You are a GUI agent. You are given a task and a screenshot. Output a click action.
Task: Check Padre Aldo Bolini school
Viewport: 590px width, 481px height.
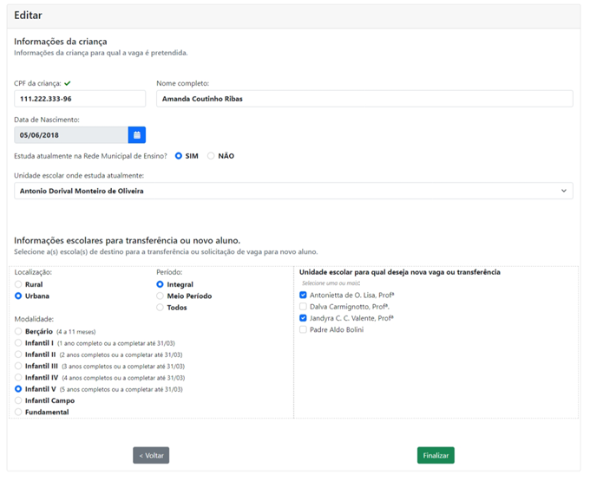(303, 329)
